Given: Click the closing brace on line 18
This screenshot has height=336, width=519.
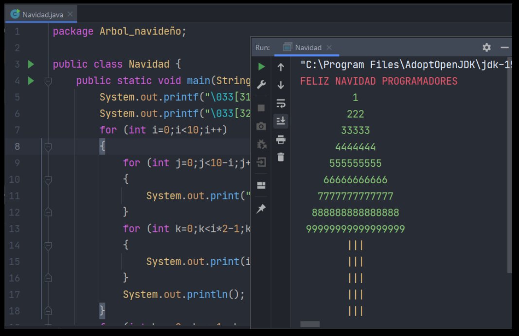Looking at the screenshot, I should 102,311.
